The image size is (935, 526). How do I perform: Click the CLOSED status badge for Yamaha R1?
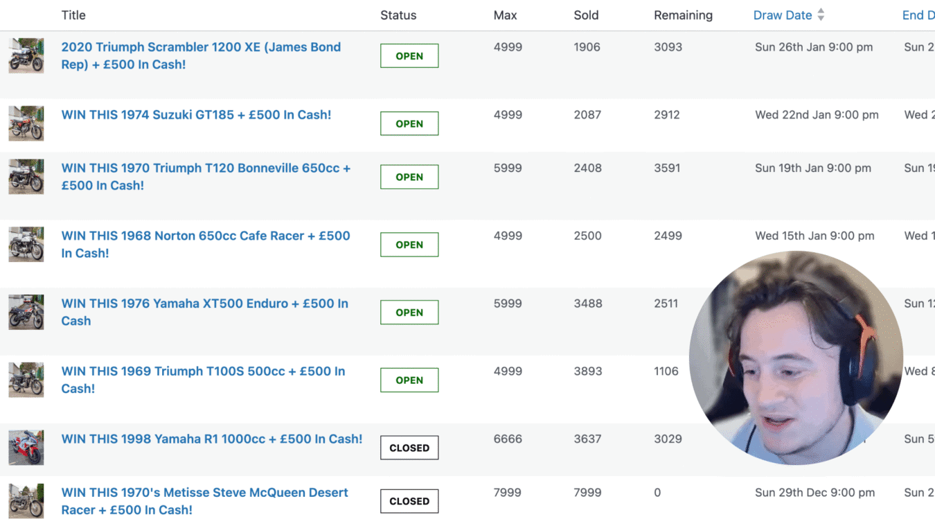409,448
